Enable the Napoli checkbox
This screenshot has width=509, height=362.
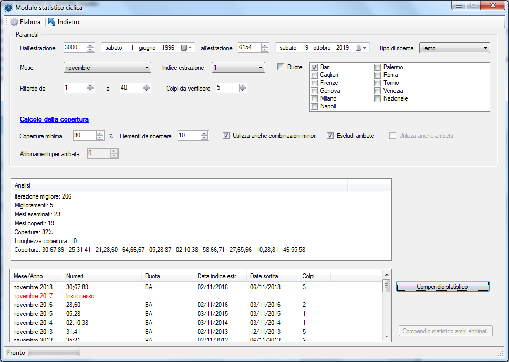(x=314, y=106)
